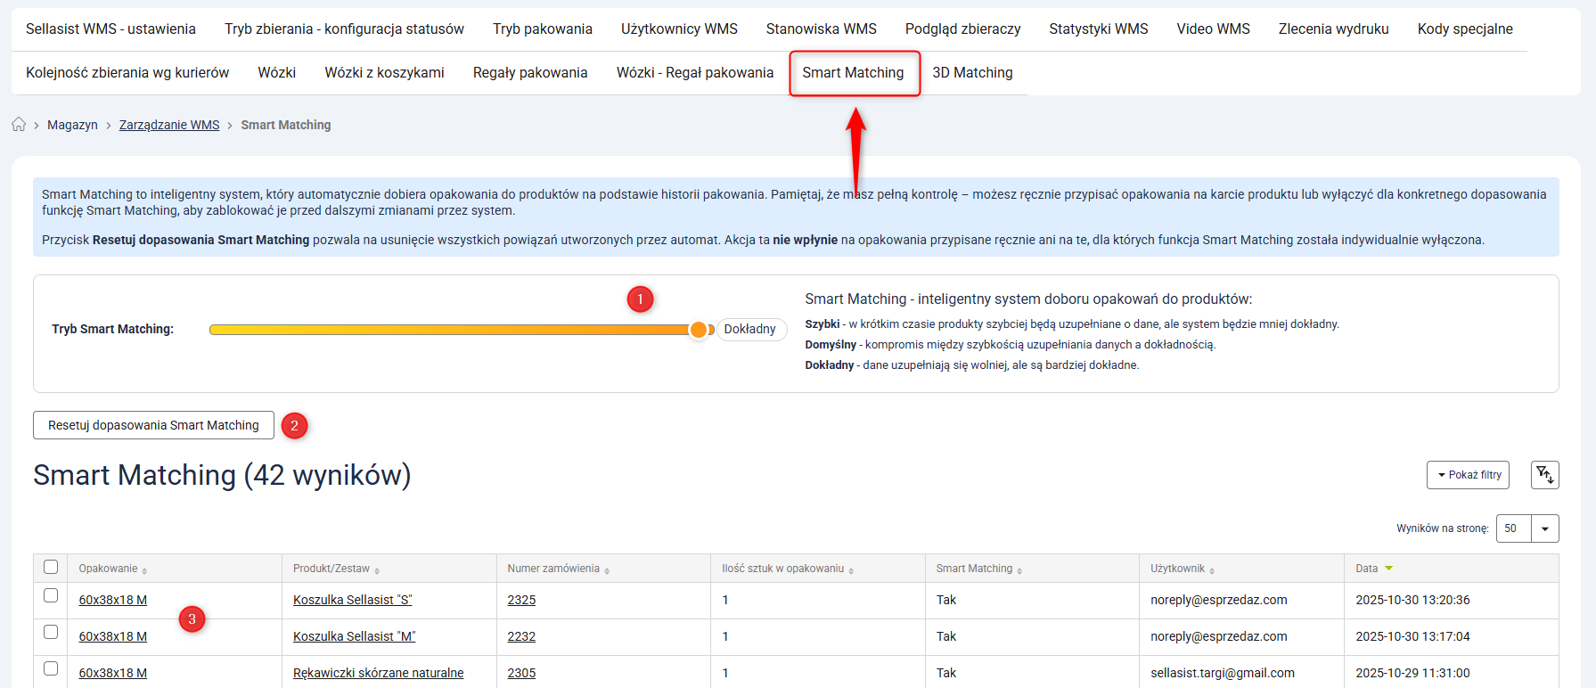The image size is (1596, 688).
Task: Open the Wózki z koszykami tab
Action: 384,73
